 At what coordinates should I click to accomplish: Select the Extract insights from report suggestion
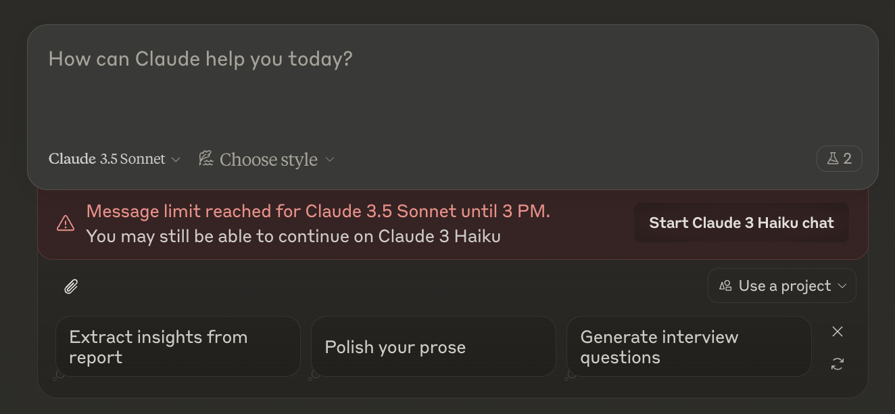coord(178,346)
